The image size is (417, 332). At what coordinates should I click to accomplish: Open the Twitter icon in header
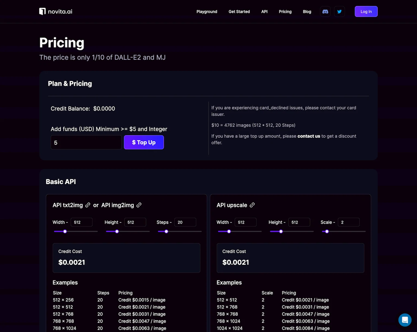click(x=339, y=11)
